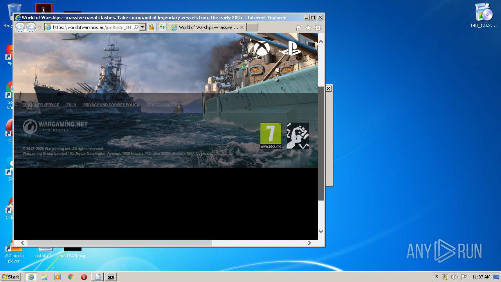501x282 pixels.
Task: Click the Internet Explorer back arrow button
Action: tap(20, 27)
